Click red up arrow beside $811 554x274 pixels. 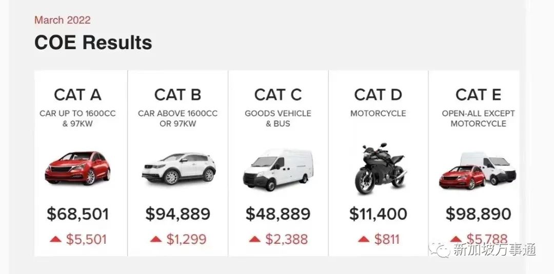point(364,239)
